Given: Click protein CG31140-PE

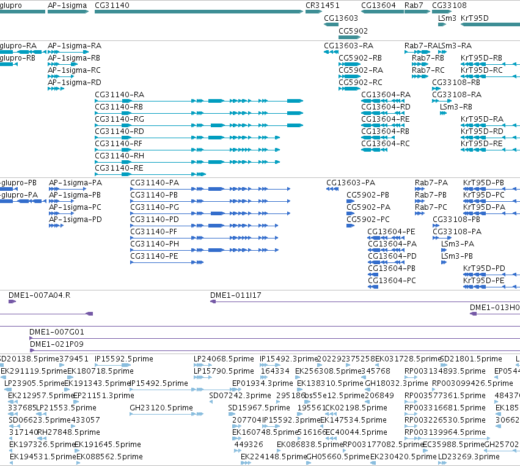Looking at the screenshot, I should point(167,262).
